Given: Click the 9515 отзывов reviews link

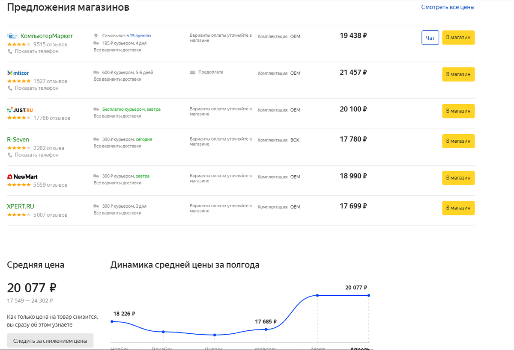Looking at the screenshot, I should (x=51, y=44).
